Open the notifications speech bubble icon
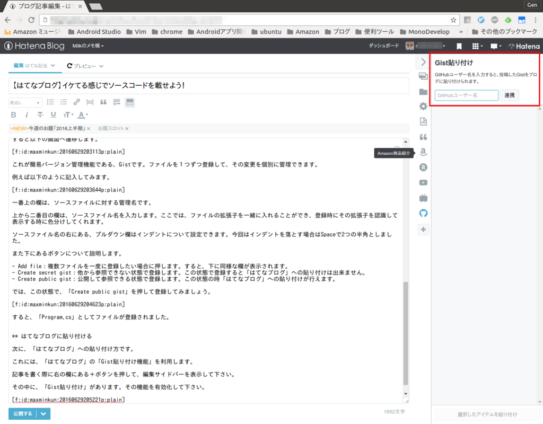 pos(496,46)
